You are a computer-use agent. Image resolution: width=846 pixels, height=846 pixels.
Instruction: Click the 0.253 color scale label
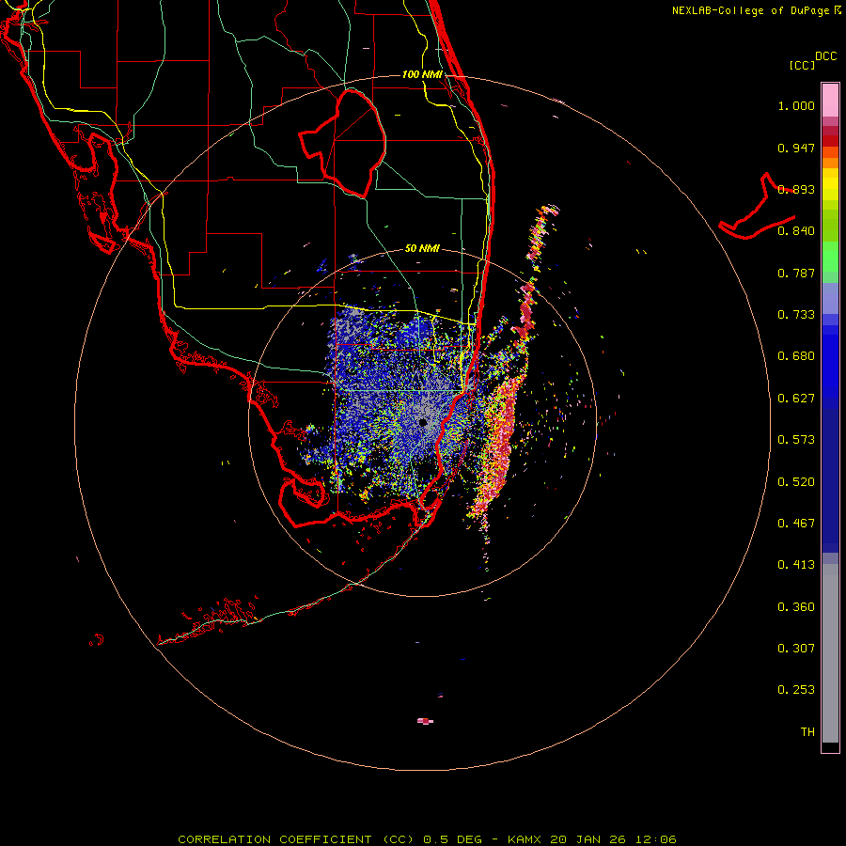pos(796,690)
